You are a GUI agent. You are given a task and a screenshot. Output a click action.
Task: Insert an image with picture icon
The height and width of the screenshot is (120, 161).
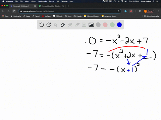point(91,25)
